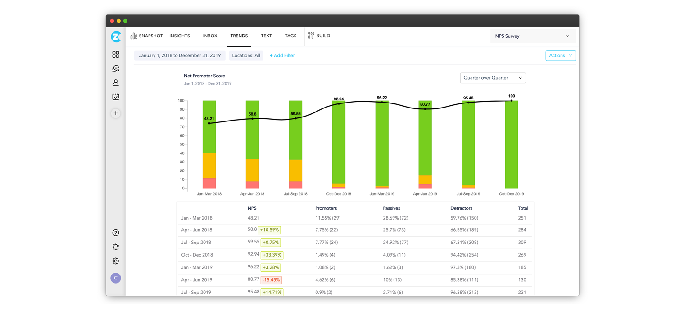This screenshot has height=315, width=698.
Task: Click the +14.71% change badge
Action: (x=272, y=292)
